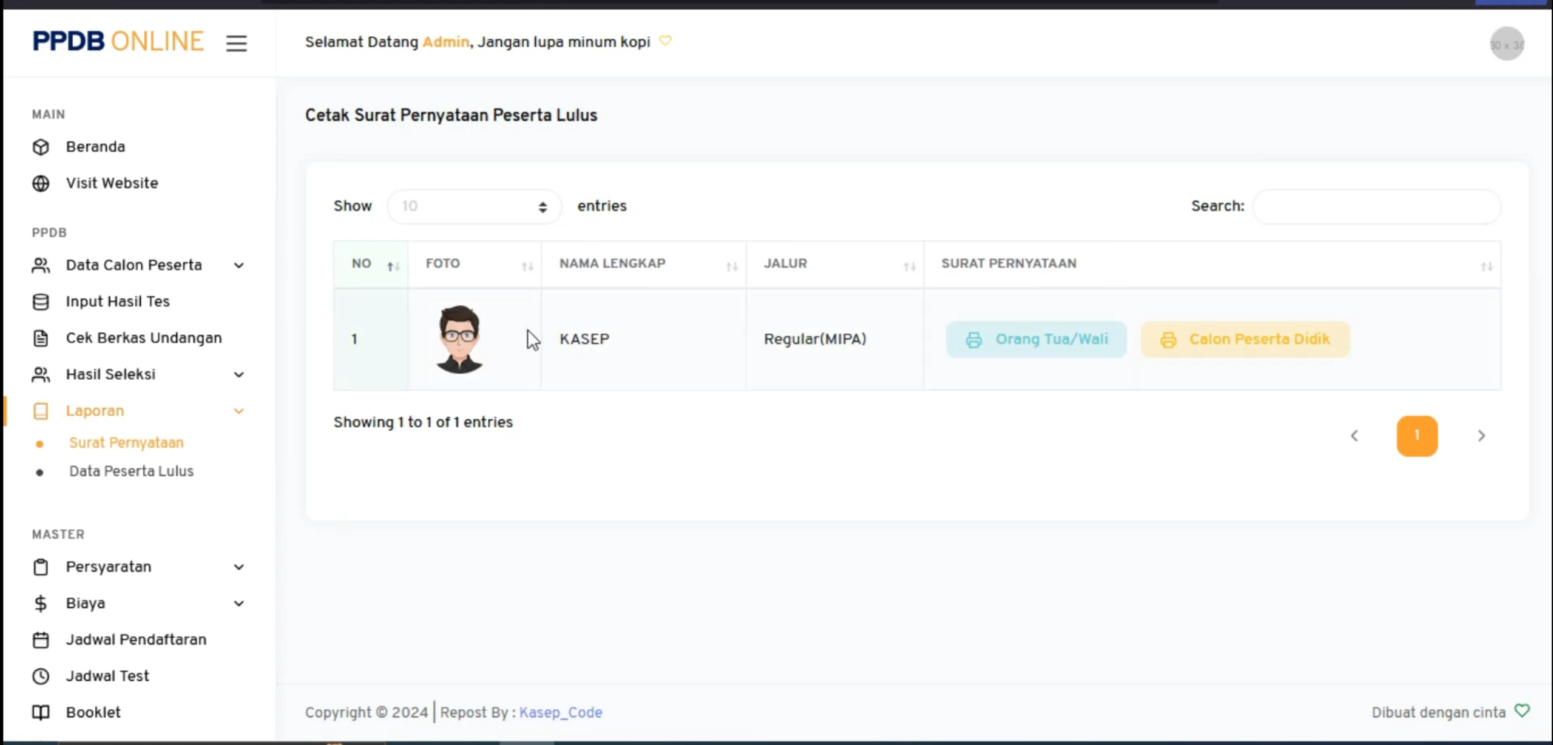Click the Beranda cube icon
Image resolution: width=1553 pixels, height=745 pixels.
pyautogui.click(x=41, y=147)
